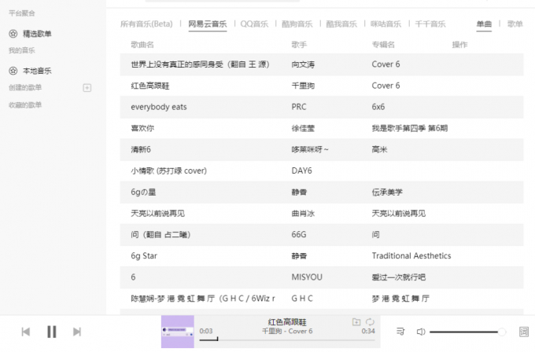The width and height of the screenshot is (535, 352).
Task: Toggle the loop playback mode icon
Action: pyautogui.click(x=371, y=321)
